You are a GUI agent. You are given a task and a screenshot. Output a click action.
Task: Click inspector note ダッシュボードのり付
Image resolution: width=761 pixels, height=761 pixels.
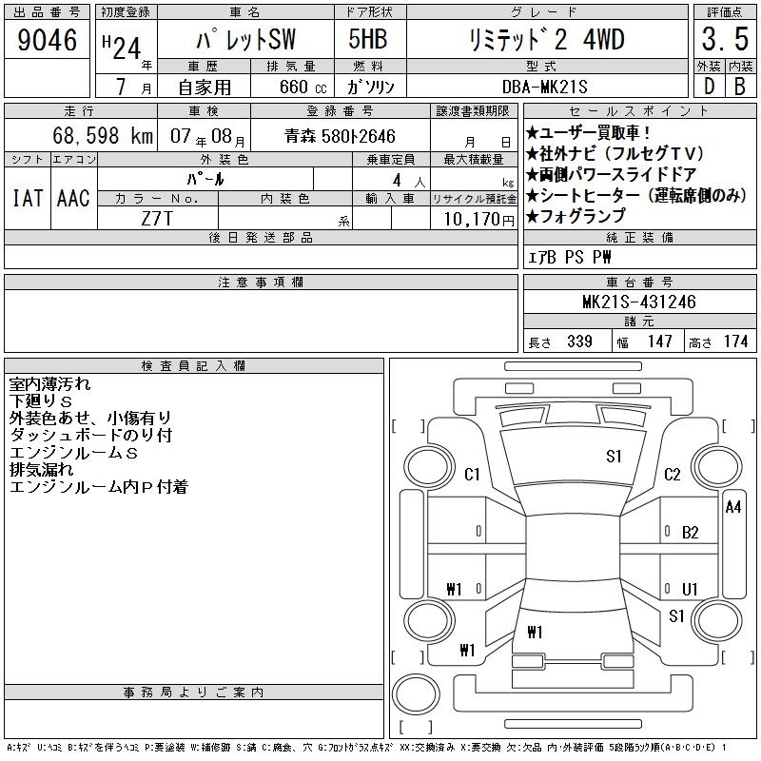(90, 435)
